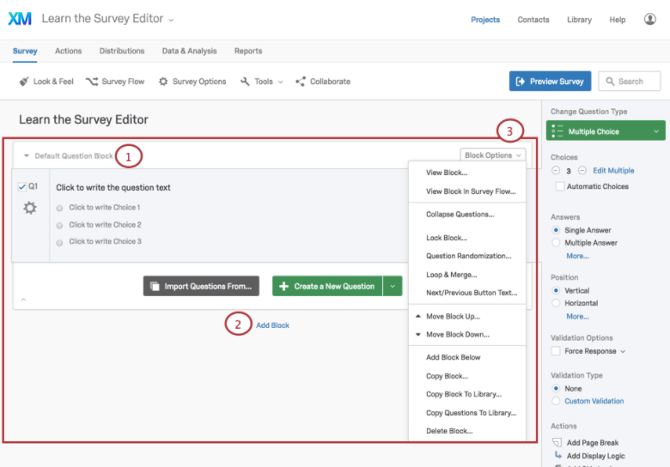Open the Block Options dropdown
The height and width of the screenshot is (467, 670).
tap(493, 155)
